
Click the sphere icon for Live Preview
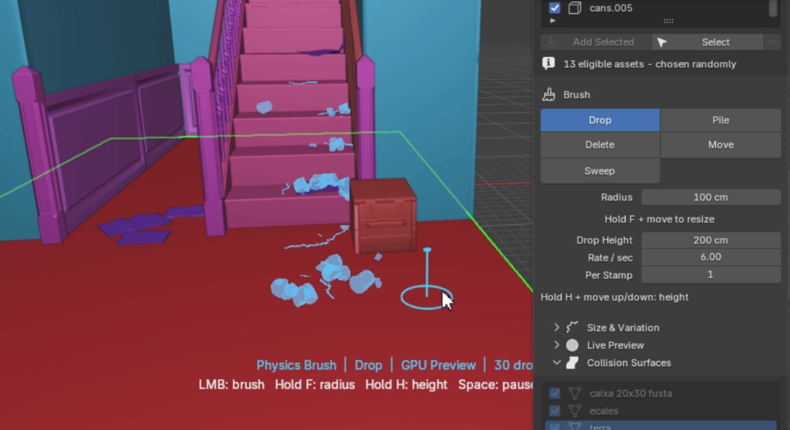pos(572,345)
